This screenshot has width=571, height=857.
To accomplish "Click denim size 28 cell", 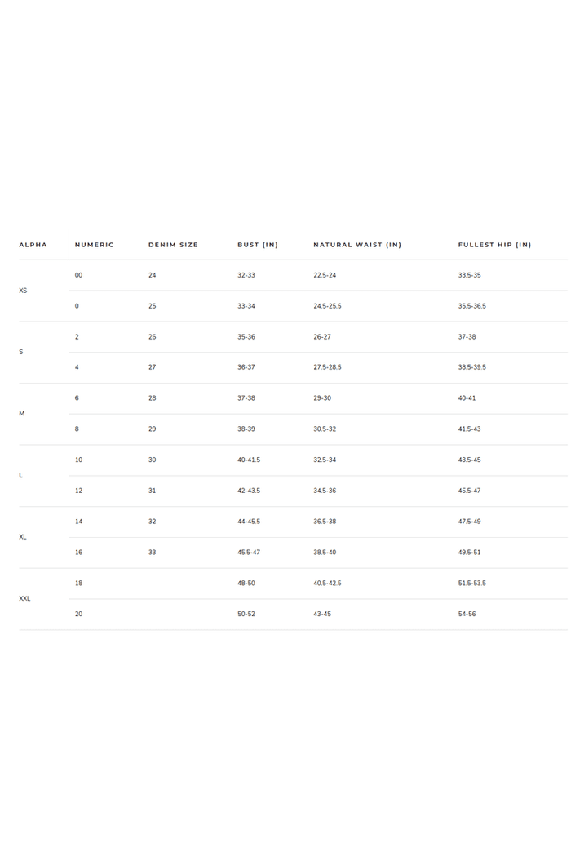I will 153,398.
